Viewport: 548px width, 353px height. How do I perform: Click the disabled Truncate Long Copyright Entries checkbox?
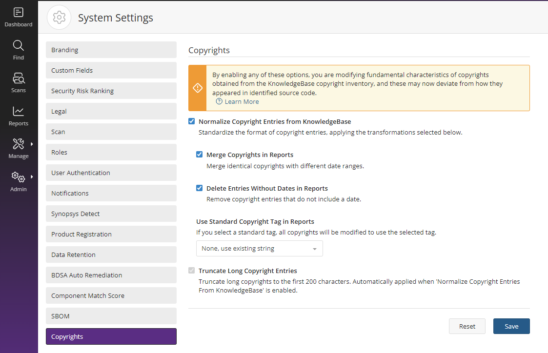click(x=192, y=271)
